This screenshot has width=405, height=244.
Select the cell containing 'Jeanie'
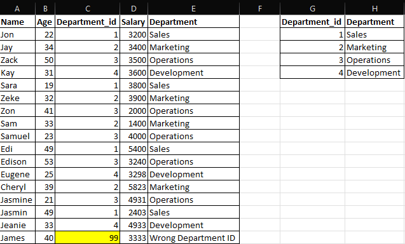point(18,225)
